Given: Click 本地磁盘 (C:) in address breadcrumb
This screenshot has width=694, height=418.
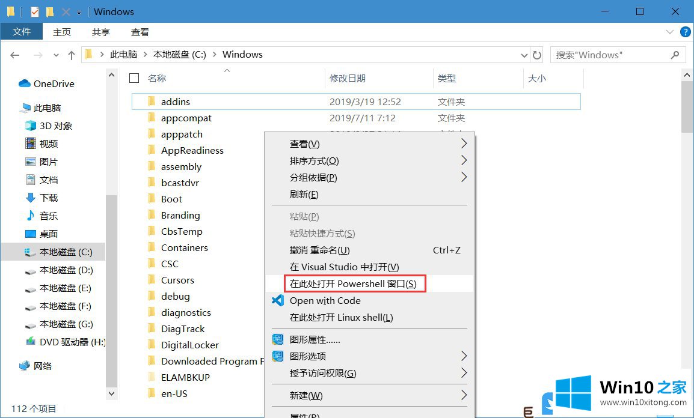Looking at the screenshot, I should coord(180,54).
